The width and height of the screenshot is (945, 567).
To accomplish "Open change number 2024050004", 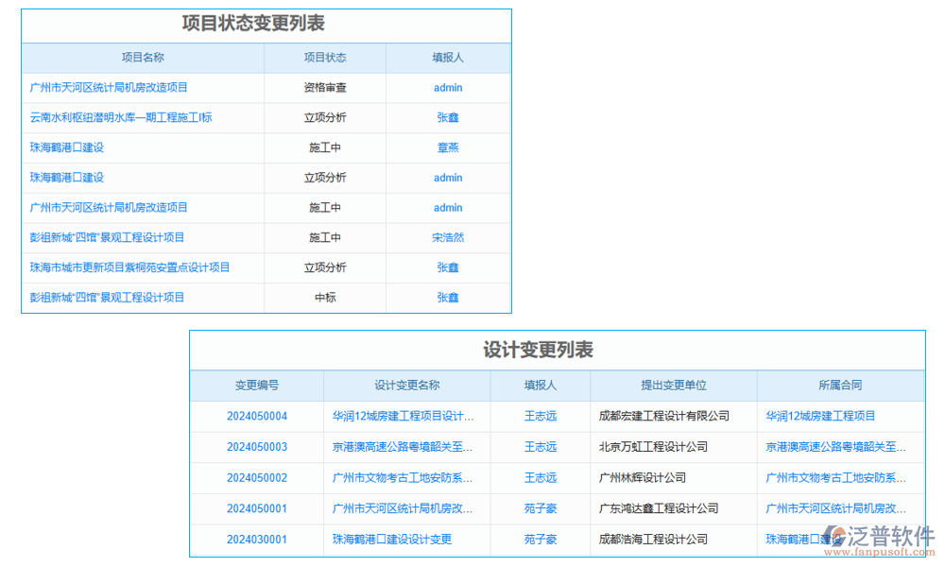I will point(255,416).
